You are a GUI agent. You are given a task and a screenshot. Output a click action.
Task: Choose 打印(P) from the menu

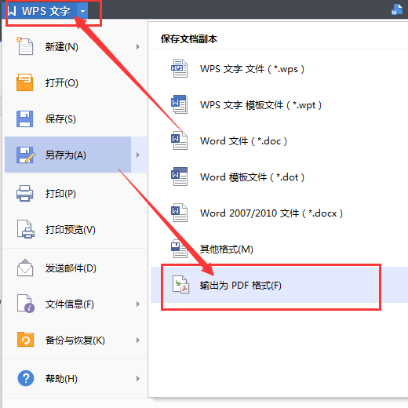click(76, 194)
